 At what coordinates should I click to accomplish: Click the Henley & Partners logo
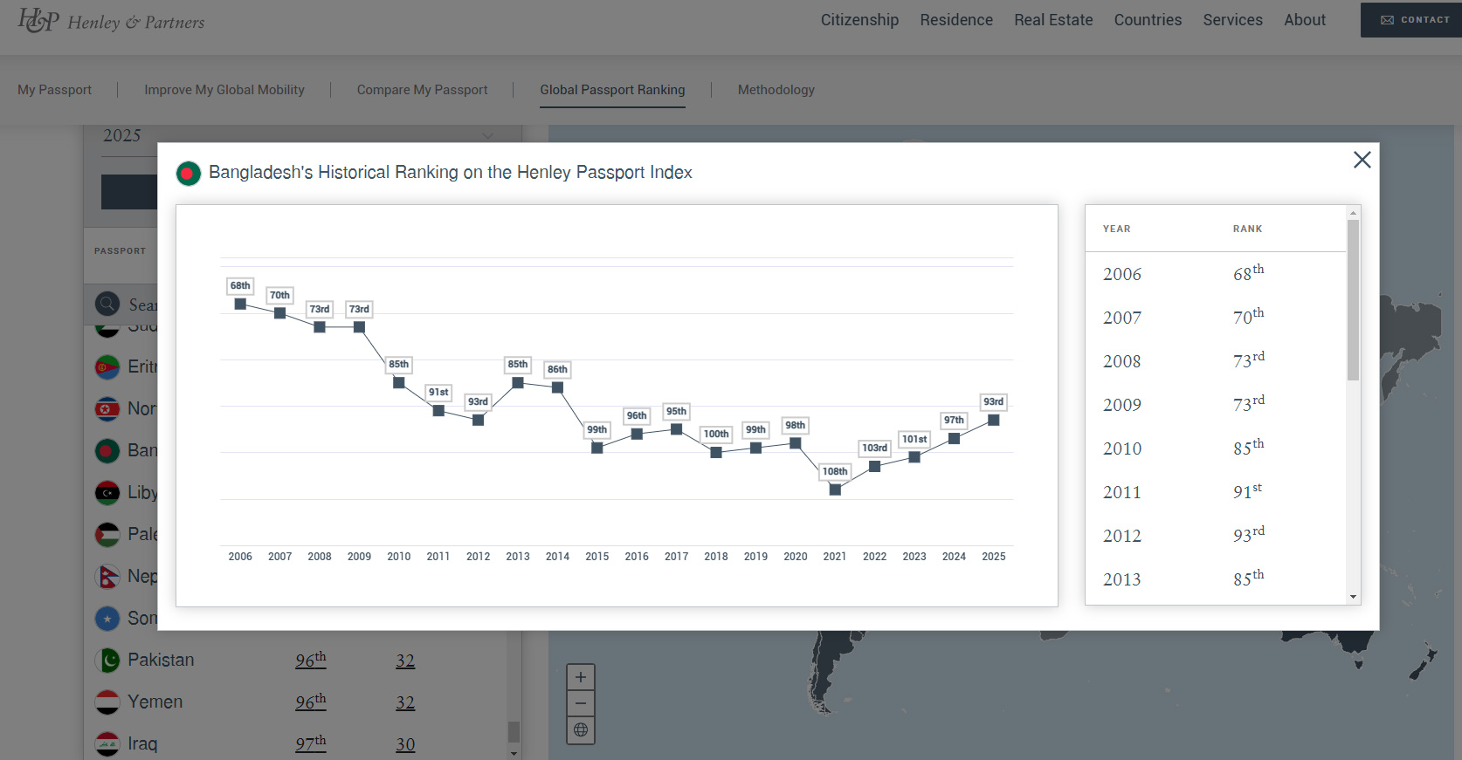coord(111,21)
